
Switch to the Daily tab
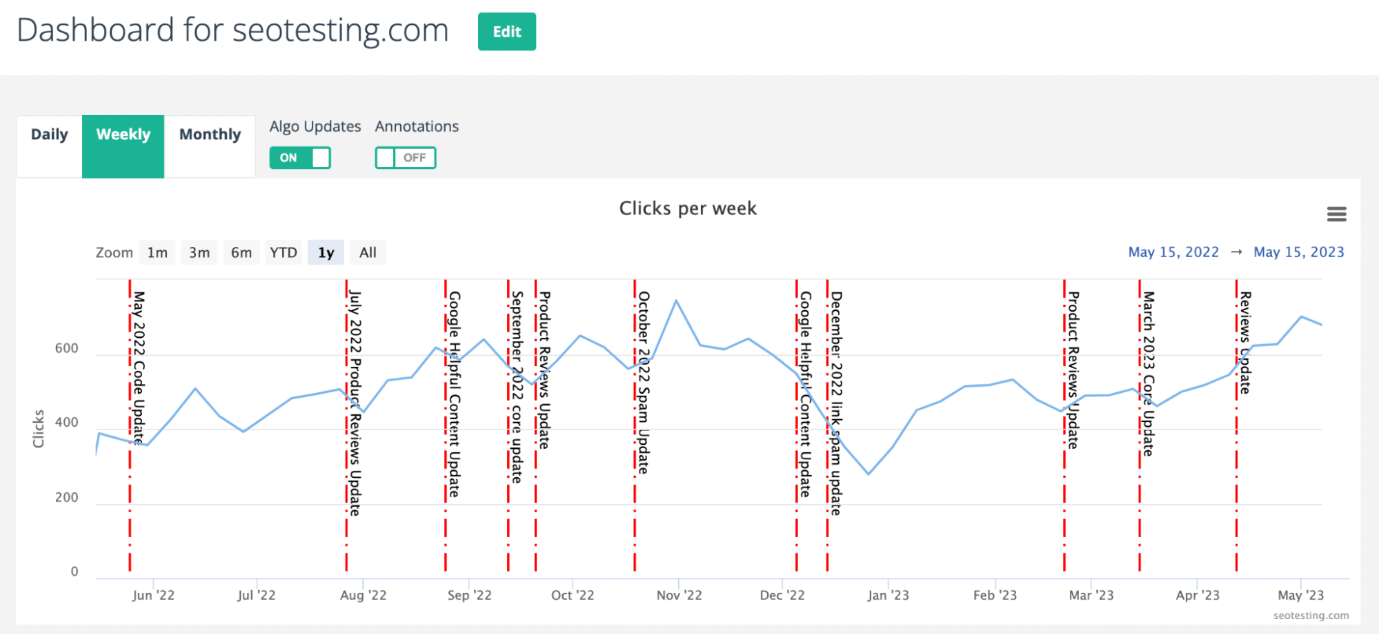tap(50, 134)
